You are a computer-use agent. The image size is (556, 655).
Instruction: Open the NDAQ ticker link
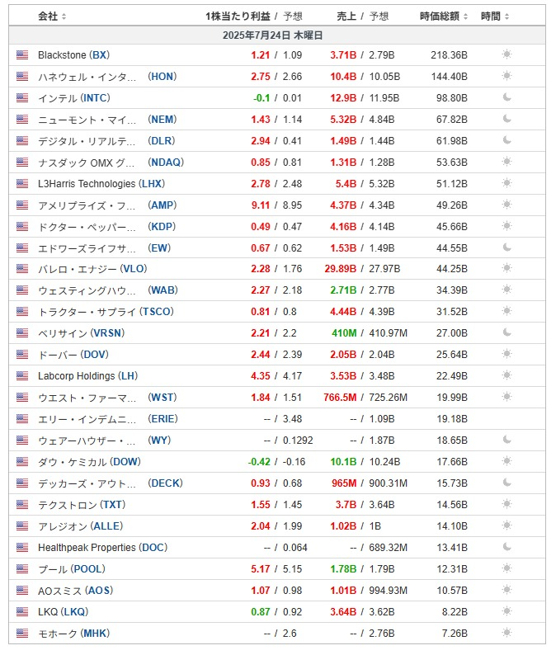166,162
